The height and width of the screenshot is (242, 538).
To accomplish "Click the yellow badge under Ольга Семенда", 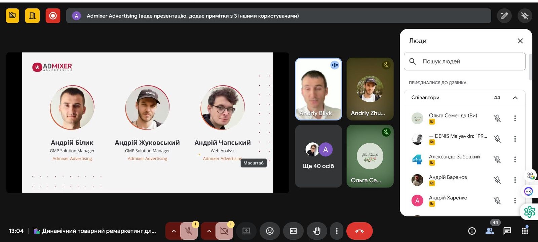I will pos(432,122).
